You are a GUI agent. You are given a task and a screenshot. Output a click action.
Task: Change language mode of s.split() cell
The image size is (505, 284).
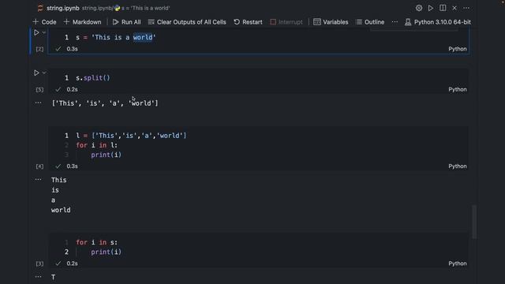[x=458, y=89]
